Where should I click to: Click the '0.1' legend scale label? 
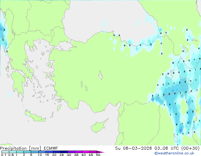pyautogui.click(x=3, y=155)
